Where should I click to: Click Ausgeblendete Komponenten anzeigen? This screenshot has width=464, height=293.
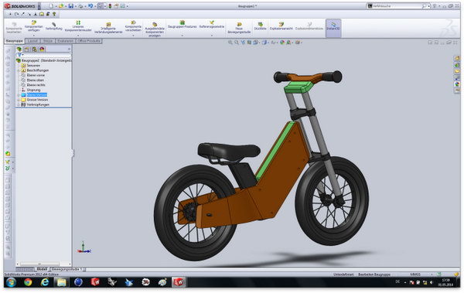tap(155, 29)
